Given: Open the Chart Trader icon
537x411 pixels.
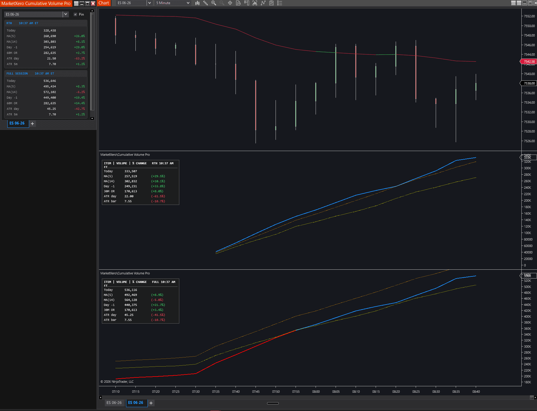Looking at the screenshot, I should click(x=247, y=3).
